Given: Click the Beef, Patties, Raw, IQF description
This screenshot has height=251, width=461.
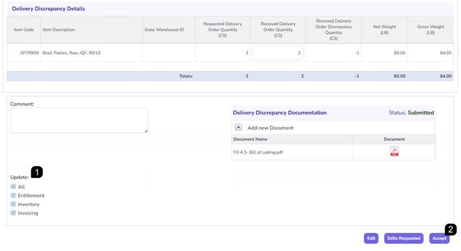Looking at the screenshot, I should (x=72, y=53).
